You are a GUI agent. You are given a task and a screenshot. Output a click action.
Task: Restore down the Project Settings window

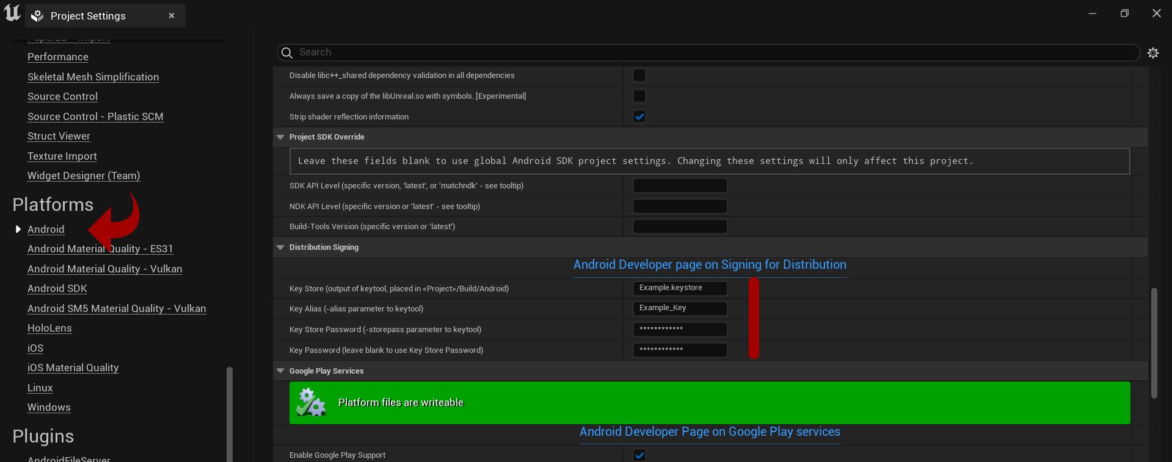1124,13
